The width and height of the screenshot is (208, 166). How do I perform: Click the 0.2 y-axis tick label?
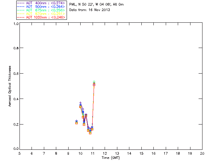[x=16, y=124]
